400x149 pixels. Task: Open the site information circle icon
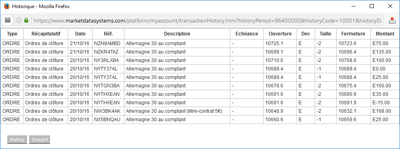click(19, 21)
